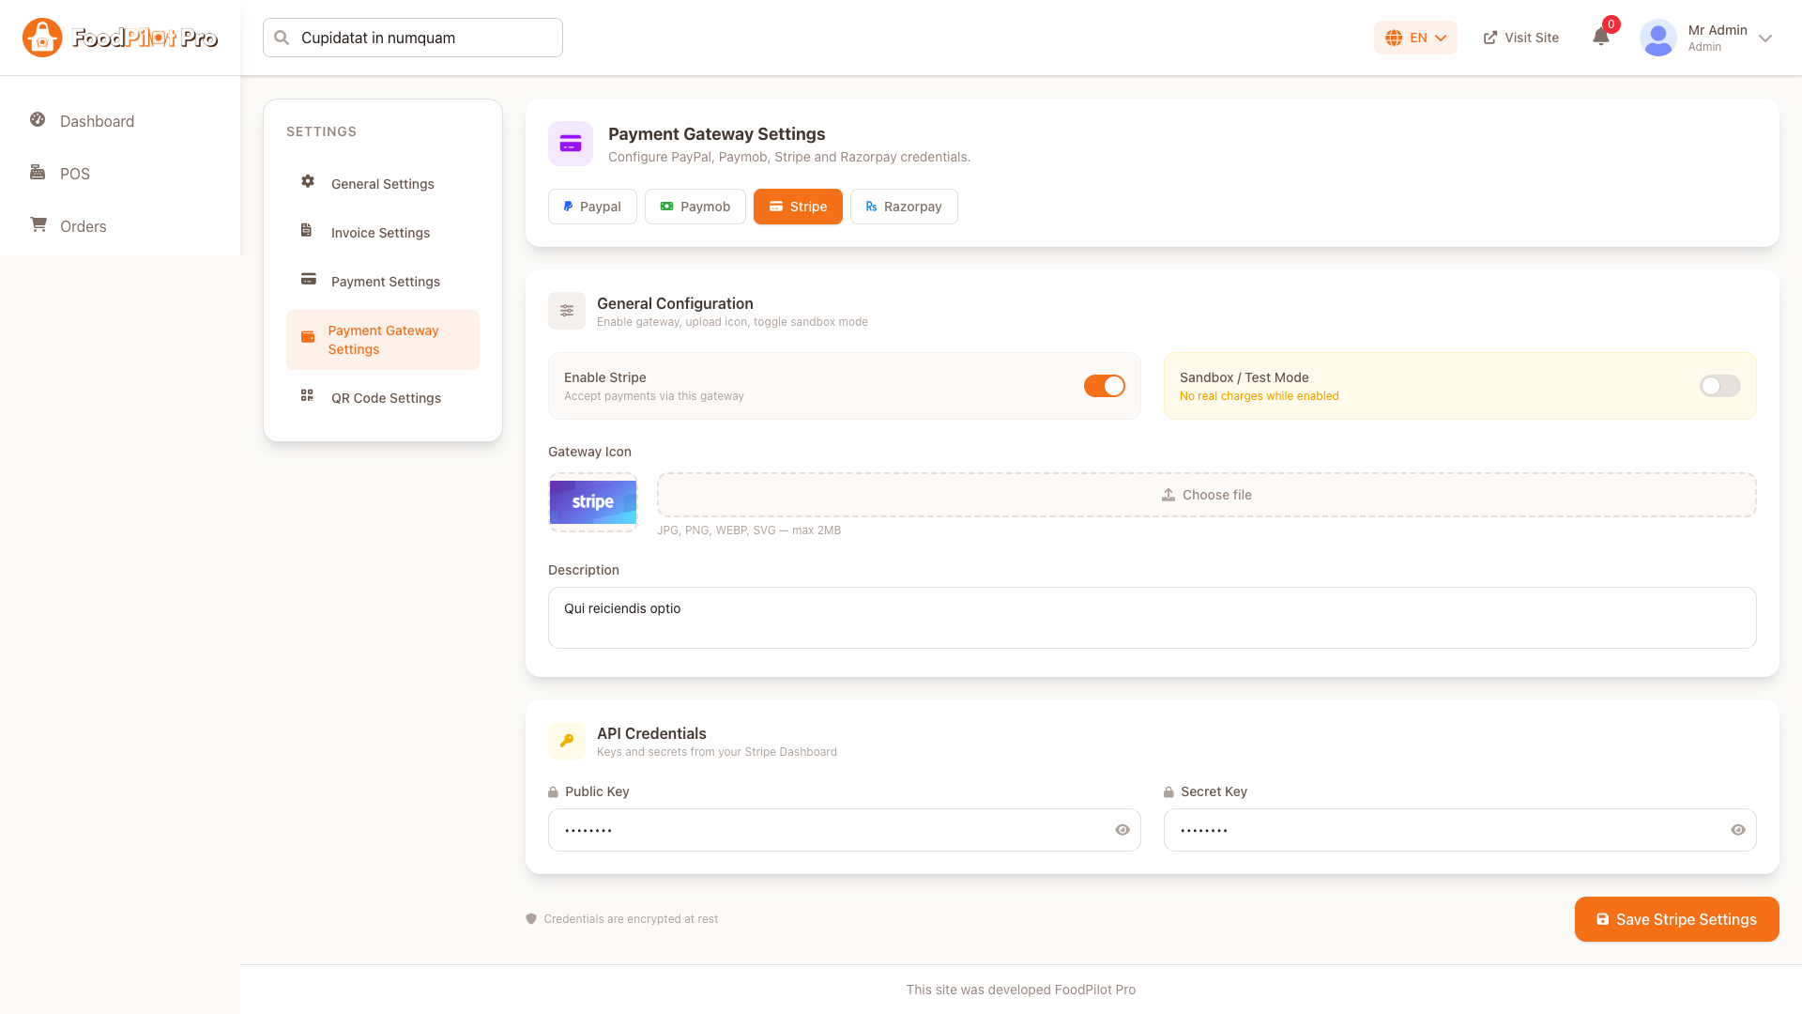Viewport: 1802px width, 1014px height.
Task: Click the General Configuration sliders icon
Action: [x=567, y=311]
